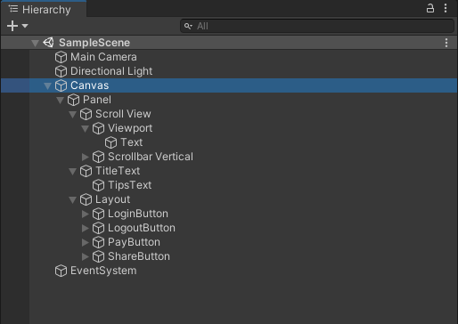Viewport: 458px width, 324px height.
Task: Select the TitleText object name
Action: pyautogui.click(x=118, y=171)
